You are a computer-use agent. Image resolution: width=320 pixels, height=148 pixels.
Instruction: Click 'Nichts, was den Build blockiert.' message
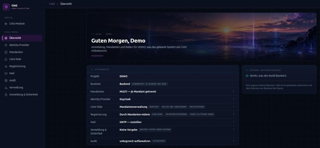268,76
